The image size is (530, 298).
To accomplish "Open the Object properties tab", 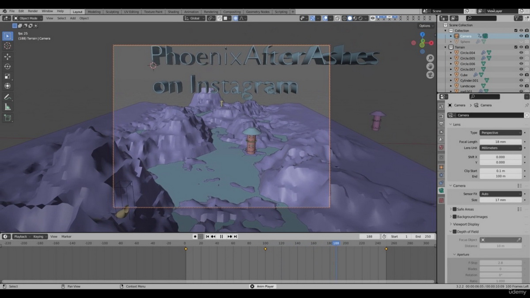I will coord(441,167).
